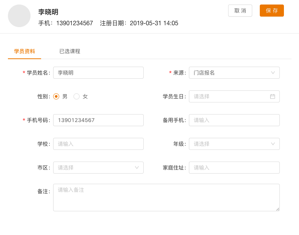Open the 学员生日 birthday date picker
The height and width of the screenshot is (235, 299).
230,96
